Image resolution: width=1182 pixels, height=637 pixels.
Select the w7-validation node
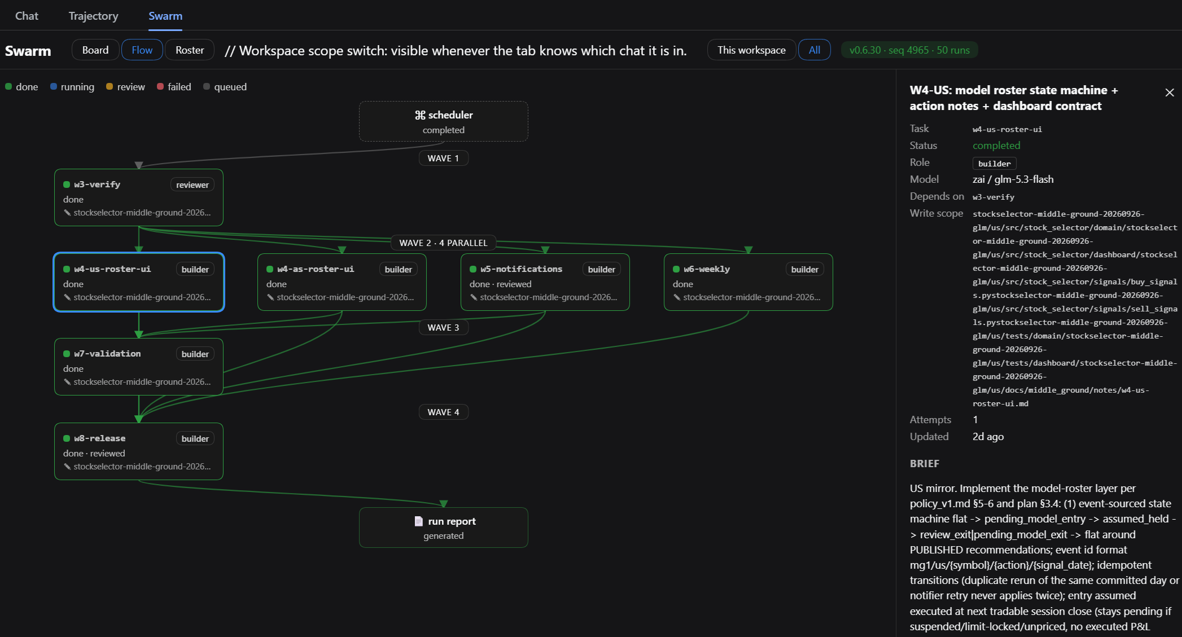(x=139, y=367)
